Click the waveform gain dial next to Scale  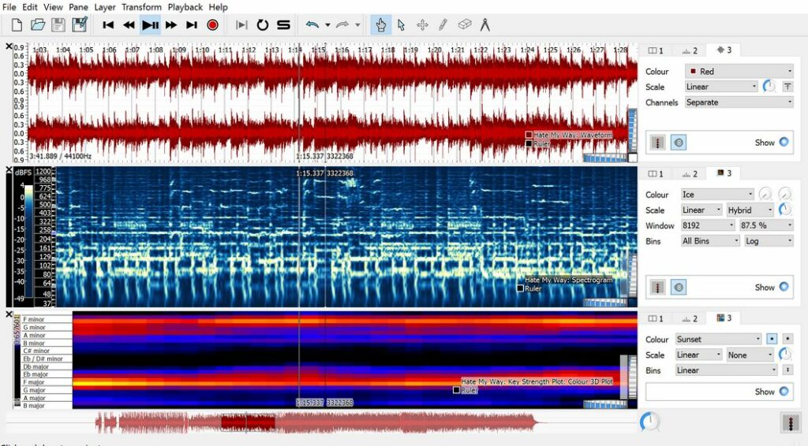[769, 87]
